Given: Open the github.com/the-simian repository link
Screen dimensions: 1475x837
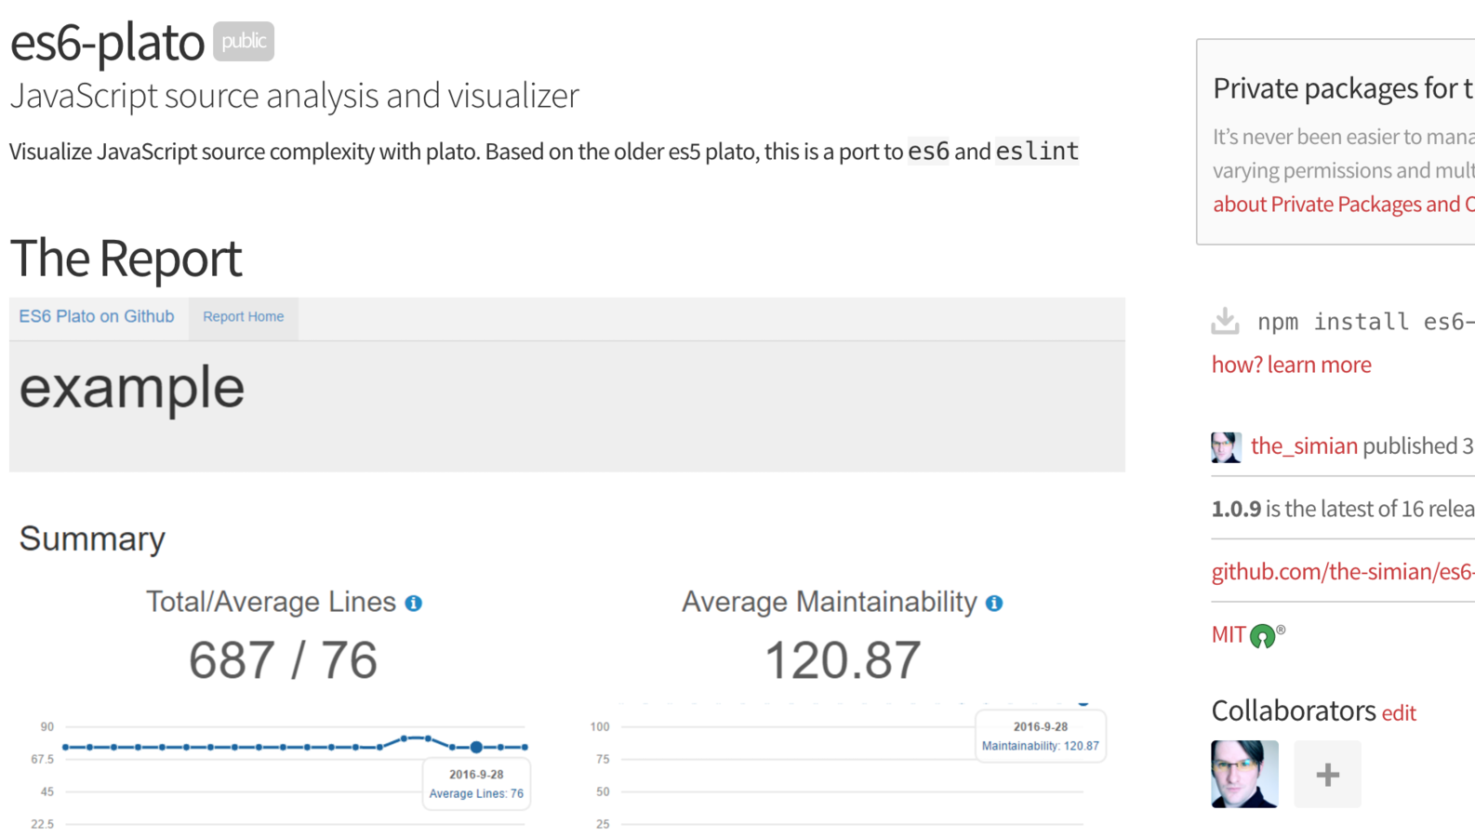Looking at the screenshot, I should (1343, 571).
